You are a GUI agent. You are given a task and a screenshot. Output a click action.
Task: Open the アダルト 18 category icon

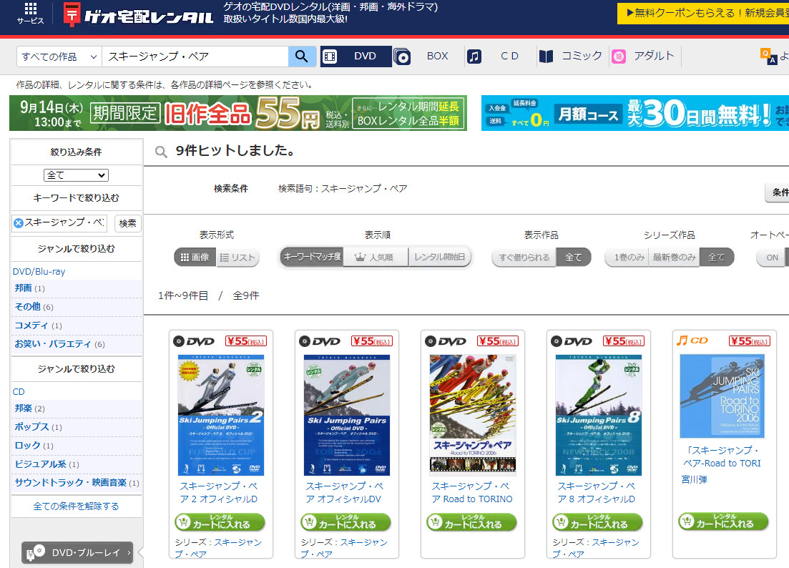point(619,57)
